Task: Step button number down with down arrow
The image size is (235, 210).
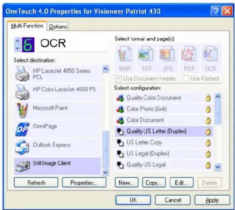Action: pyautogui.click(x=17, y=48)
